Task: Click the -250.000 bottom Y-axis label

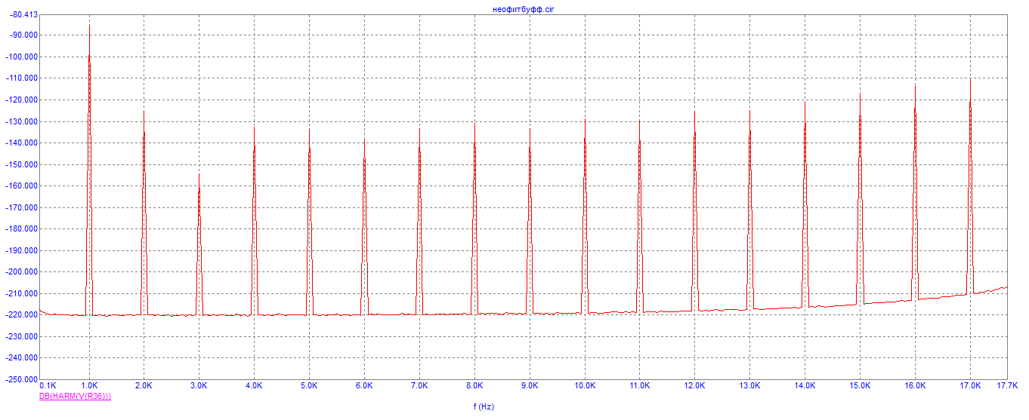Action: [x=21, y=379]
